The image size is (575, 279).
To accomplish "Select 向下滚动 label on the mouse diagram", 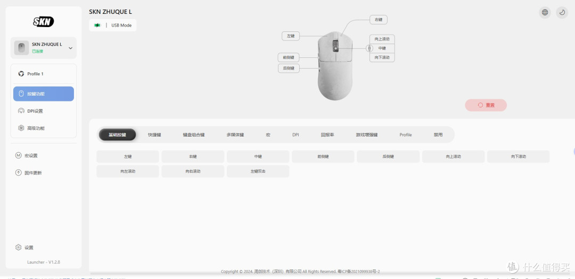I will [x=382, y=57].
